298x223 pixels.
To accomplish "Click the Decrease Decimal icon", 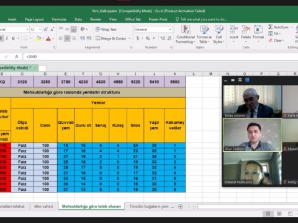I will click(x=169, y=38).
